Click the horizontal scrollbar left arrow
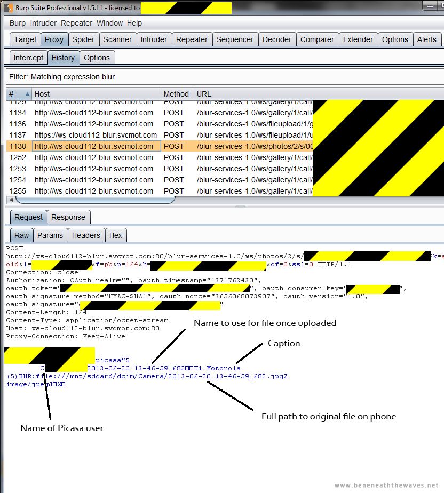Viewport: 444px width, 493px height. [x=11, y=200]
